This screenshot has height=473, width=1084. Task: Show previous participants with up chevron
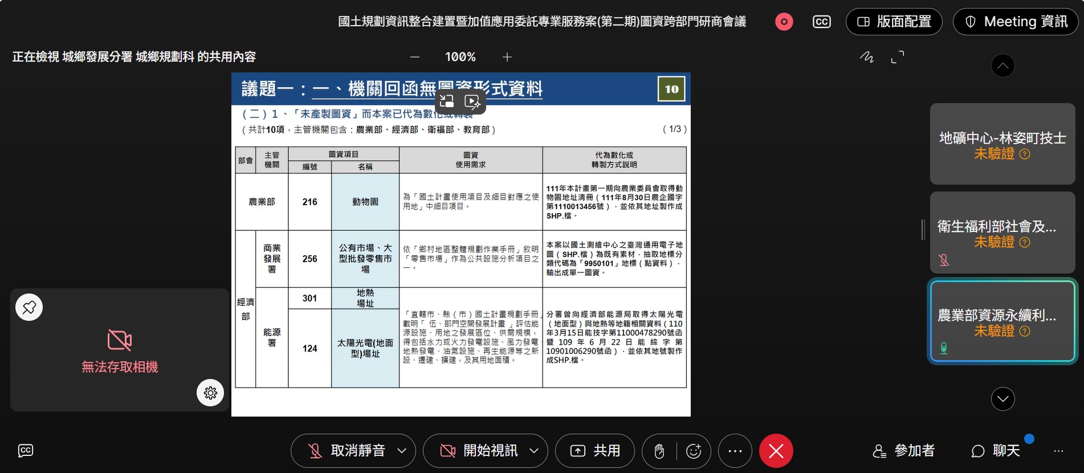[1003, 66]
